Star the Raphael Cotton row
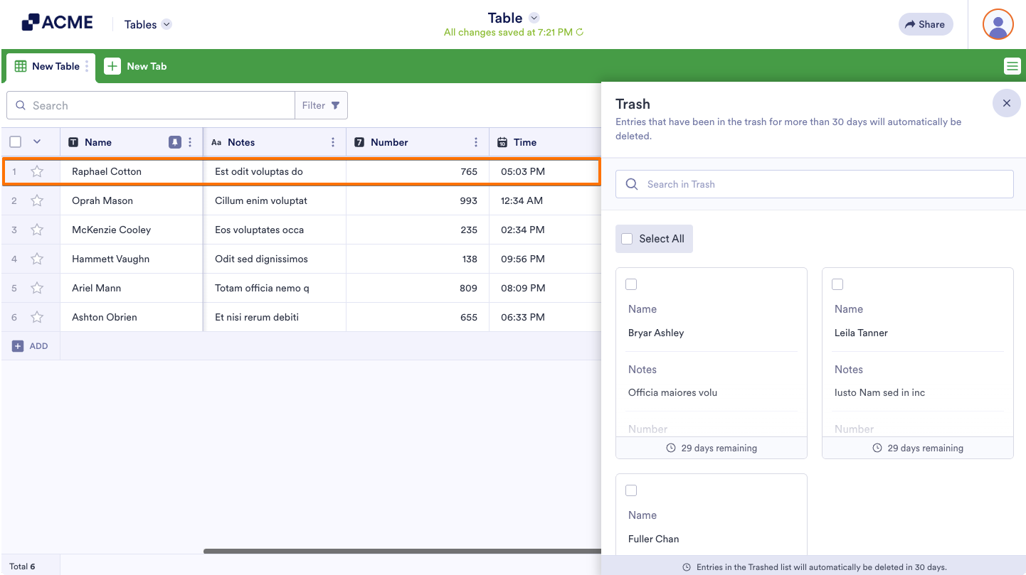The height and width of the screenshot is (575, 1026). coord(37,171)
